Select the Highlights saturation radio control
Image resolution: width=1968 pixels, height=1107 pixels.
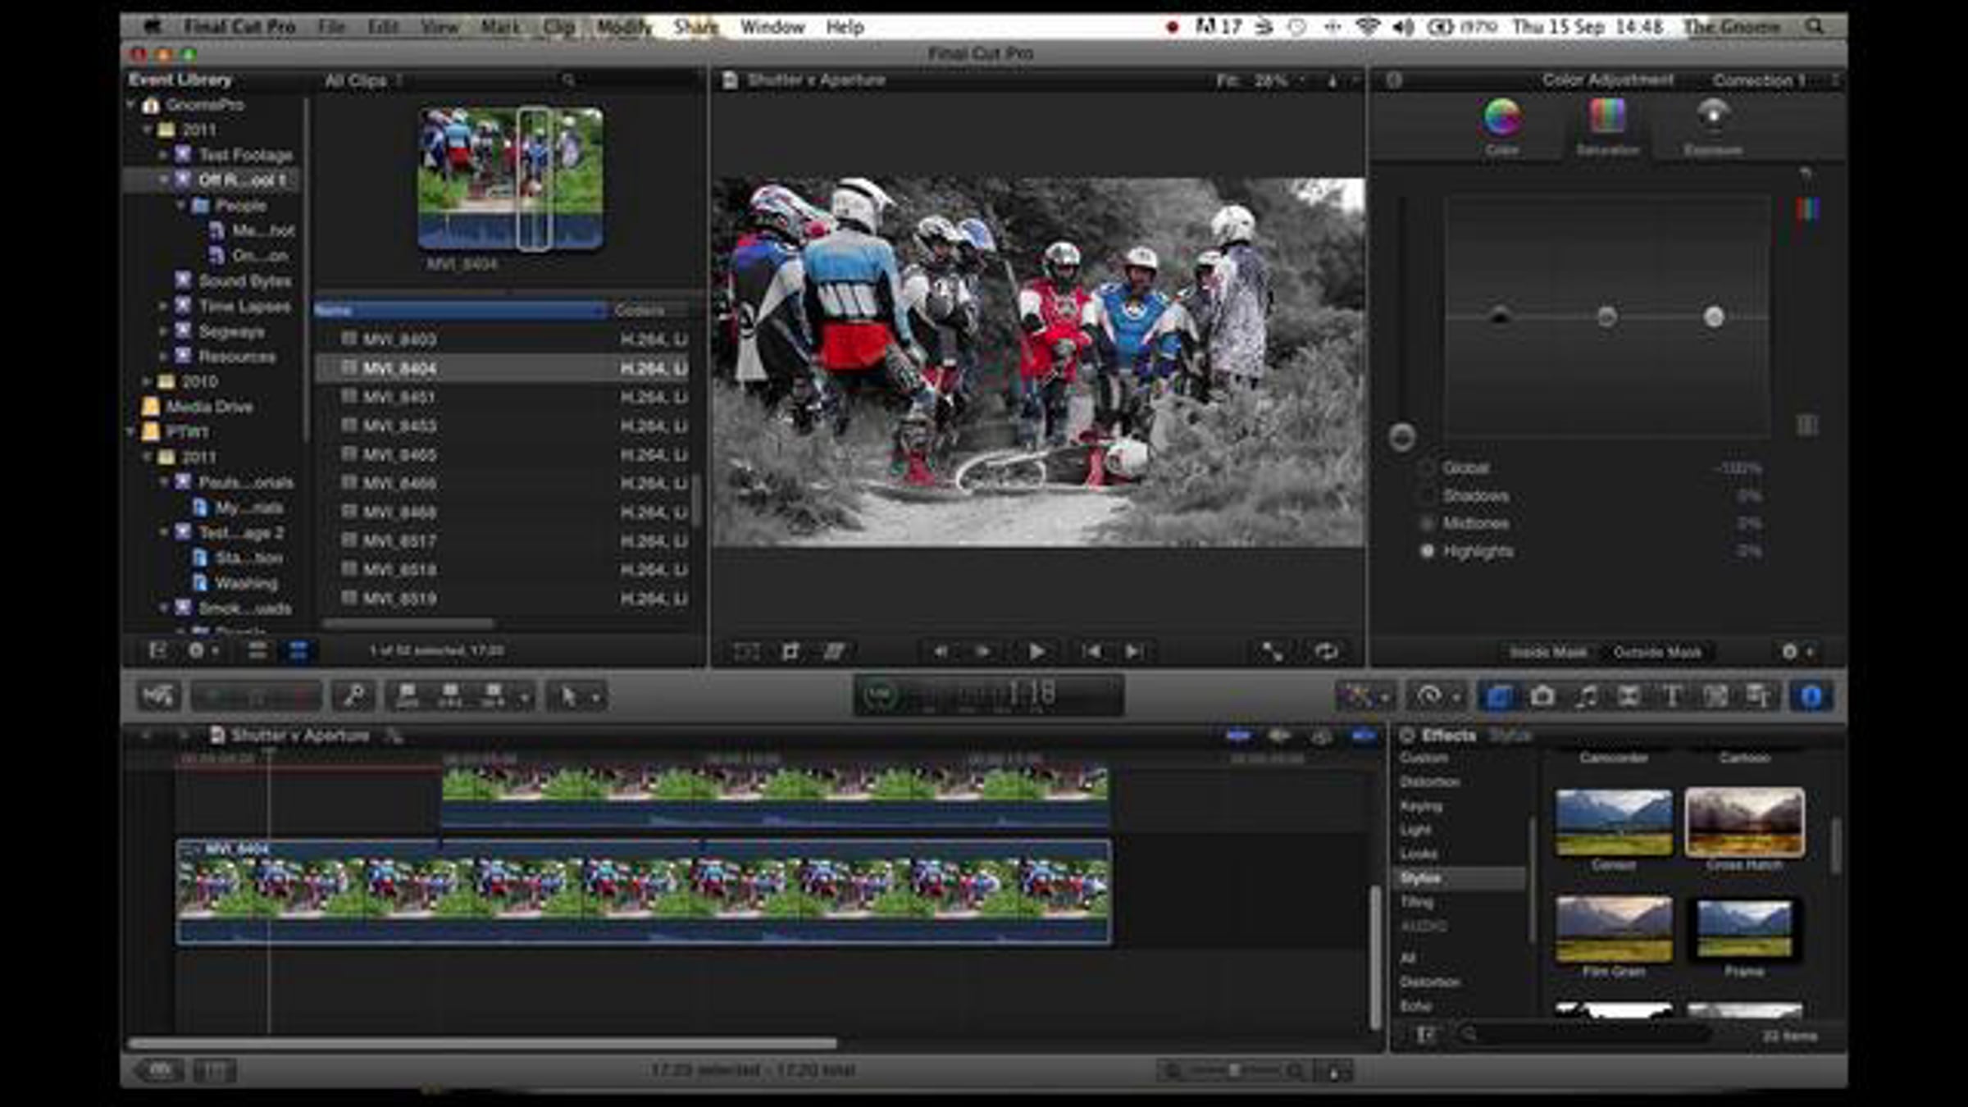[1428, 551]
